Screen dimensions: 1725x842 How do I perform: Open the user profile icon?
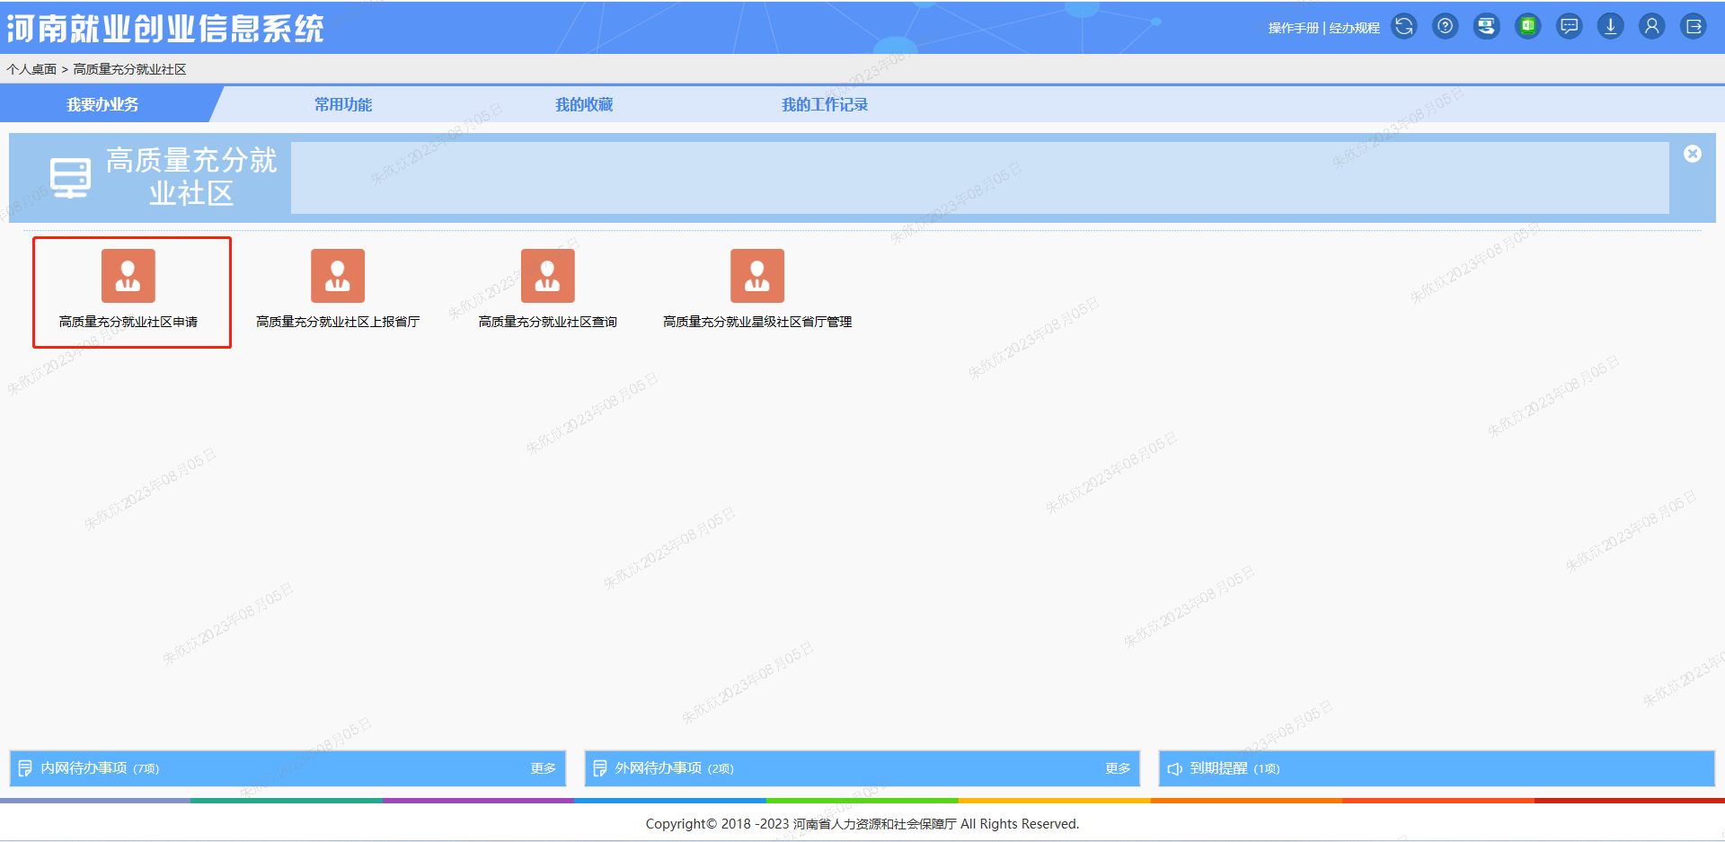[1651, 27]
